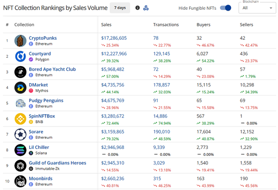Click the SpinNFTBox yellow logo
278x190 pixels.
tap(20, 119)
